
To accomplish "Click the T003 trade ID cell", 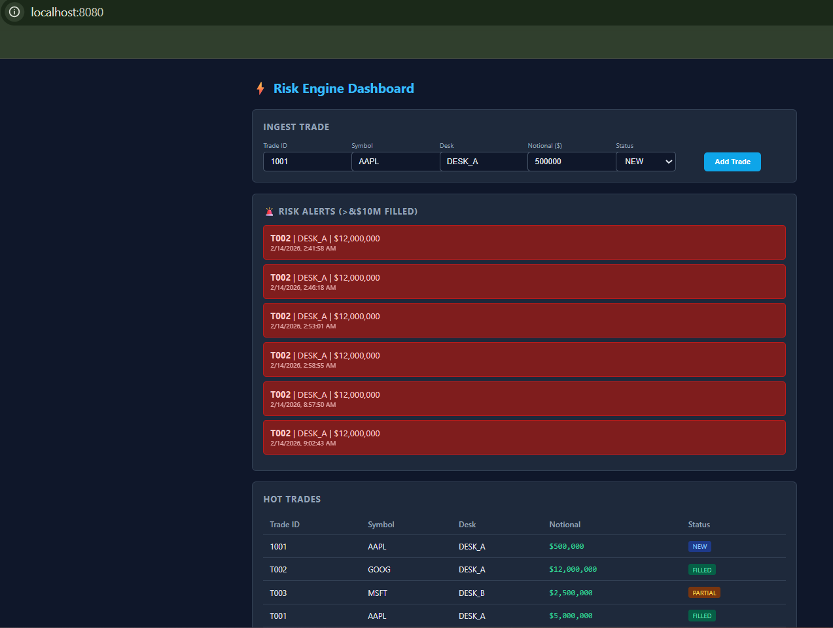I will click(278, 593).
